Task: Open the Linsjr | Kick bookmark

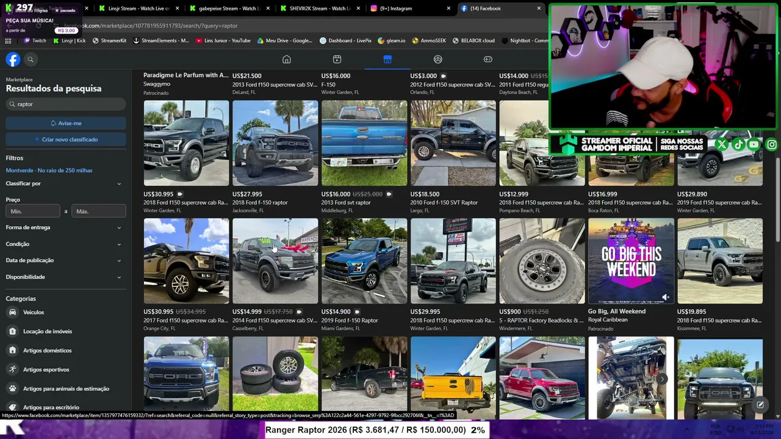Action: point(69,41)
